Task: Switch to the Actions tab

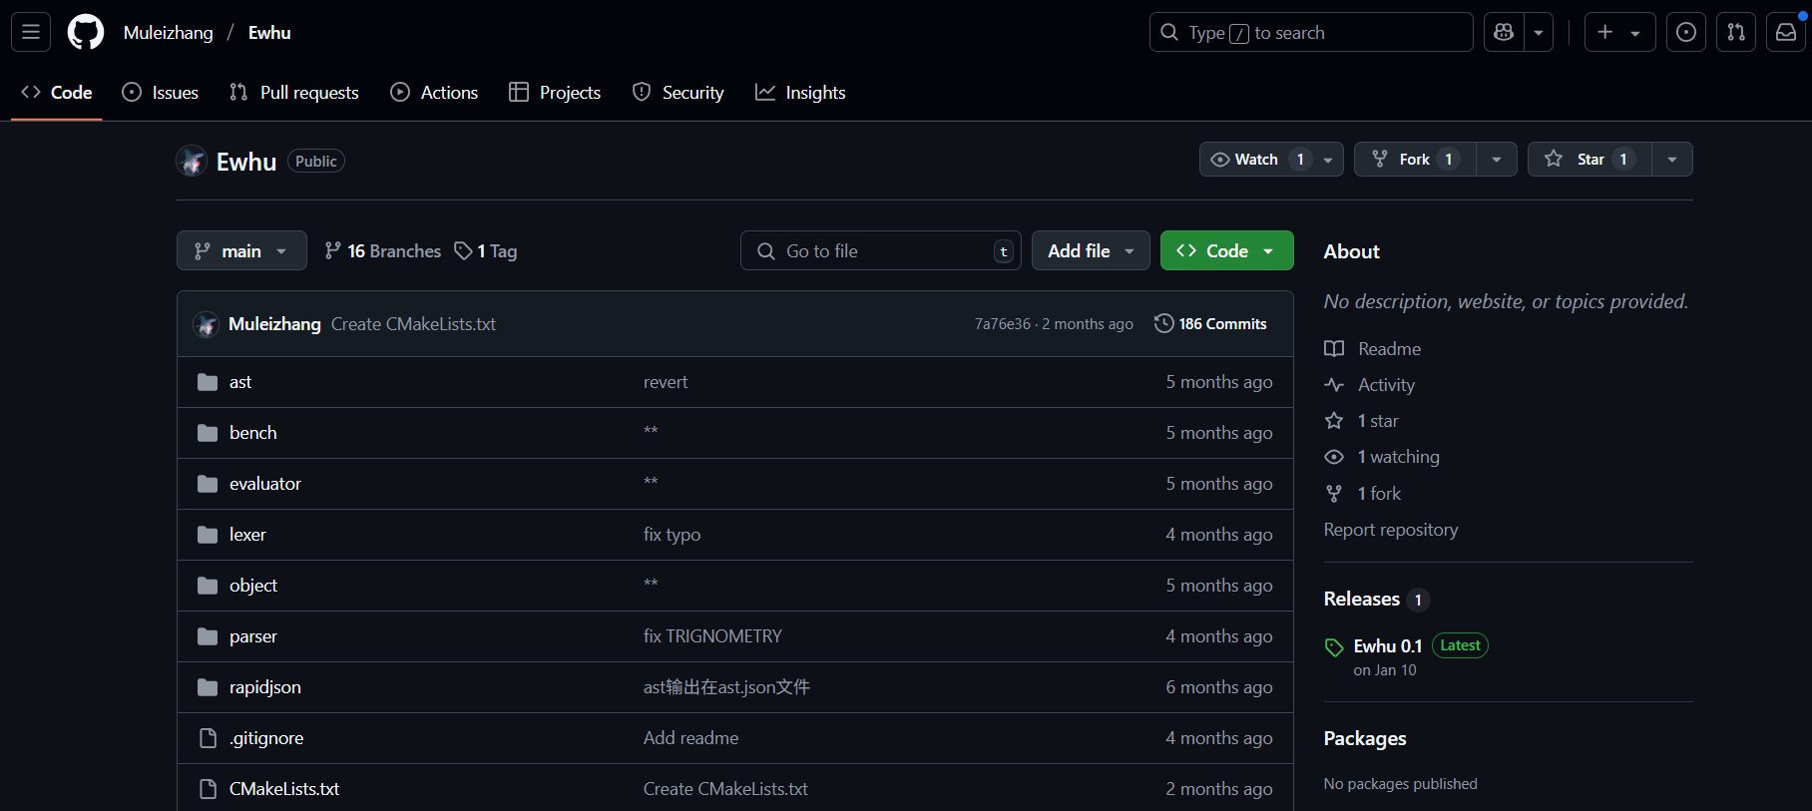Action: coord(434,93)
